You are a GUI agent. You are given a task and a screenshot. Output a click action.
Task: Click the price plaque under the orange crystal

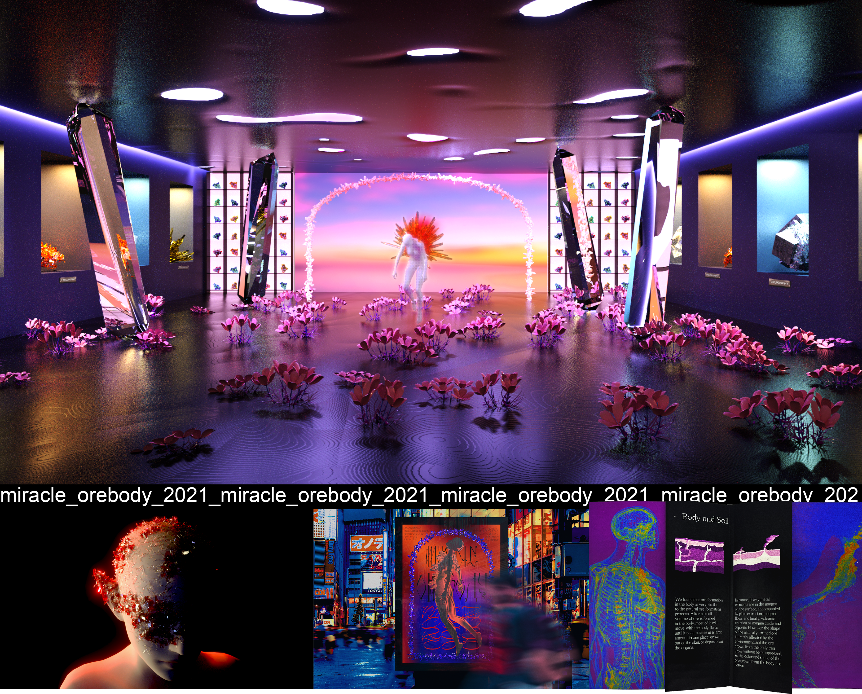pyautogui.click(x=68, y=280)
